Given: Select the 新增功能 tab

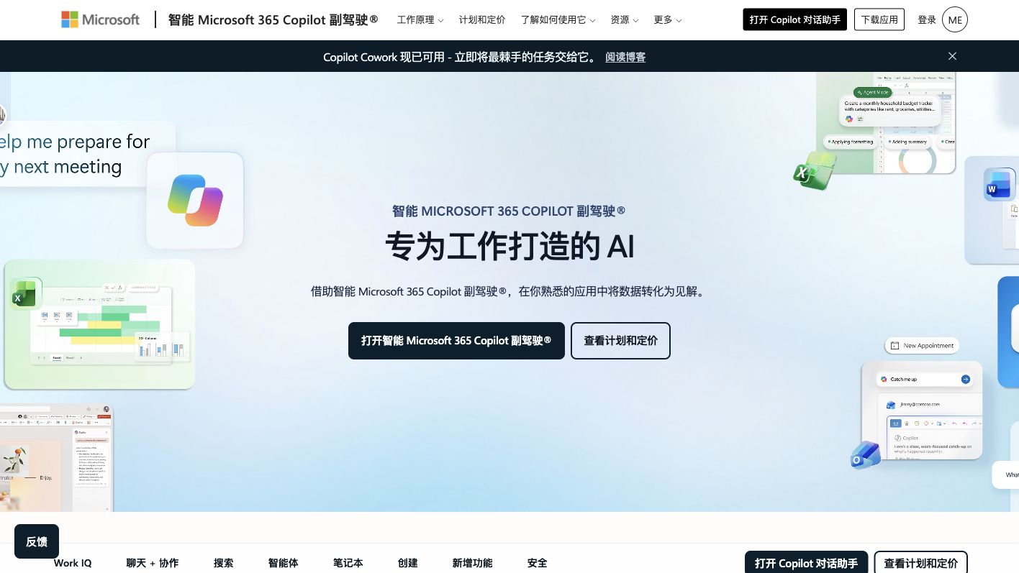Looking at the screenshot, I should click(x=473, y=563).
